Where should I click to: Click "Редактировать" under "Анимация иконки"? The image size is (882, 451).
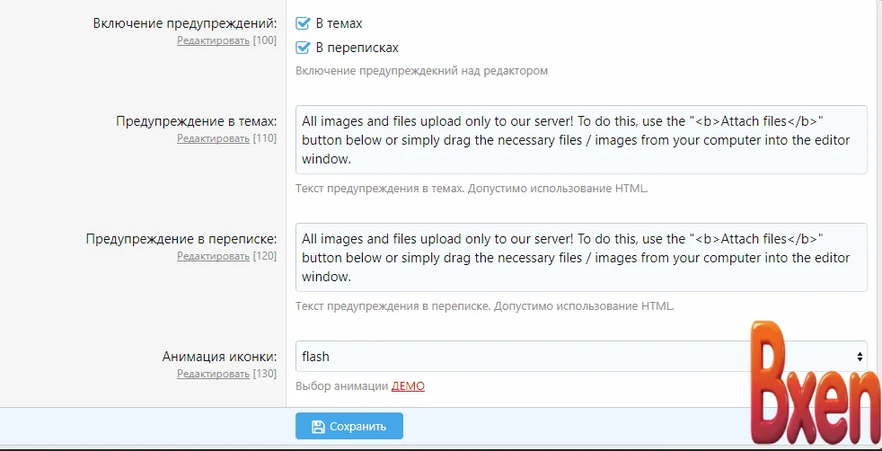[213, 373]
